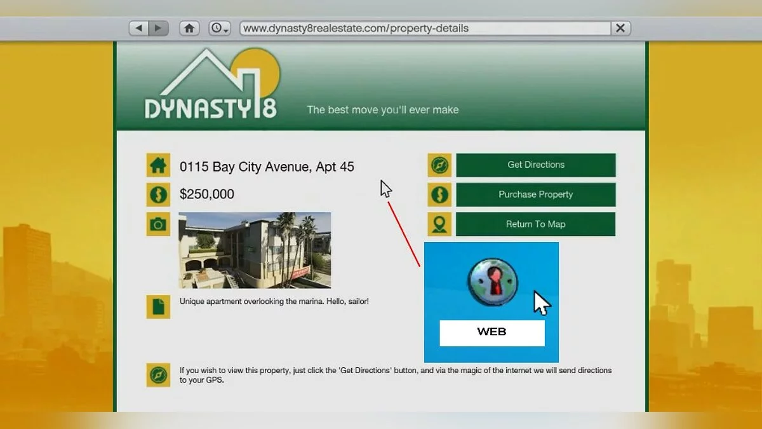
Task: Click the dollar icon beside Purchase Property
Action: pyautogui.click(x=439, y=194)
